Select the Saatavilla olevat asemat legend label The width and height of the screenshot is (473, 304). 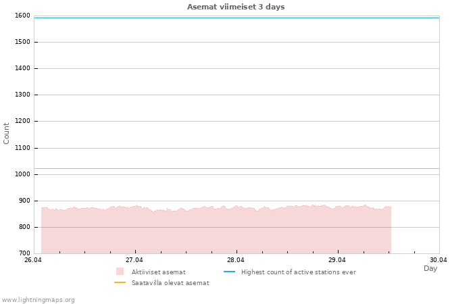(170, 283)
